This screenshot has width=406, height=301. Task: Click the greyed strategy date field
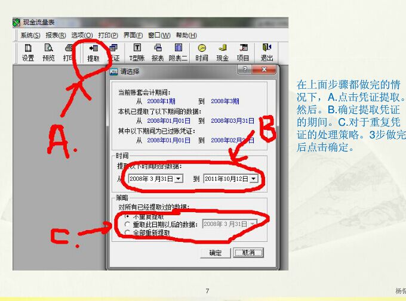click(x=229, y=224)
